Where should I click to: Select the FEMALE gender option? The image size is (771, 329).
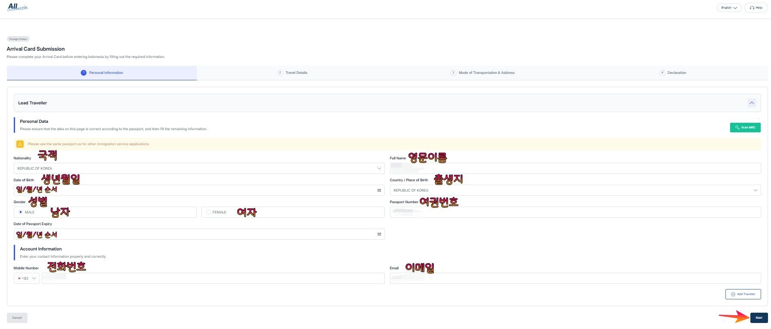coord(293,212)
